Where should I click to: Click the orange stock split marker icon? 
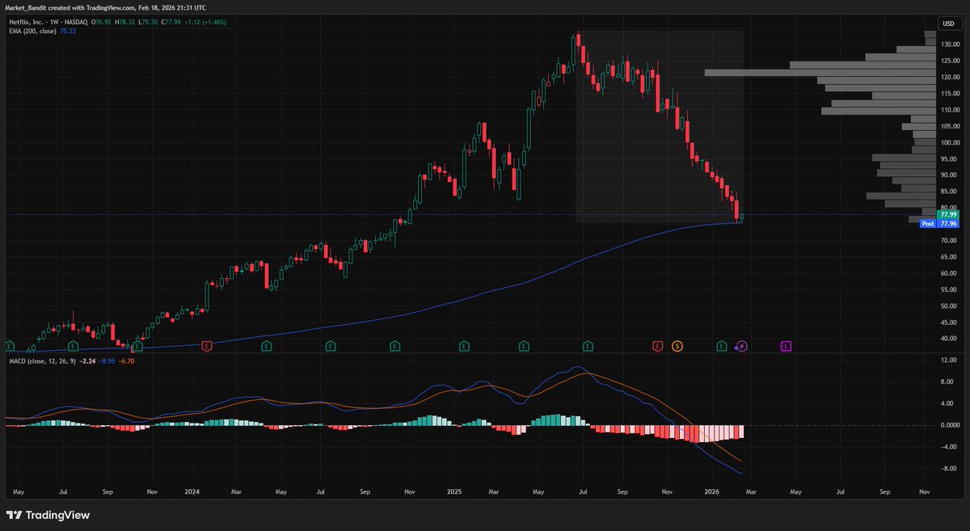pos(677,345)
